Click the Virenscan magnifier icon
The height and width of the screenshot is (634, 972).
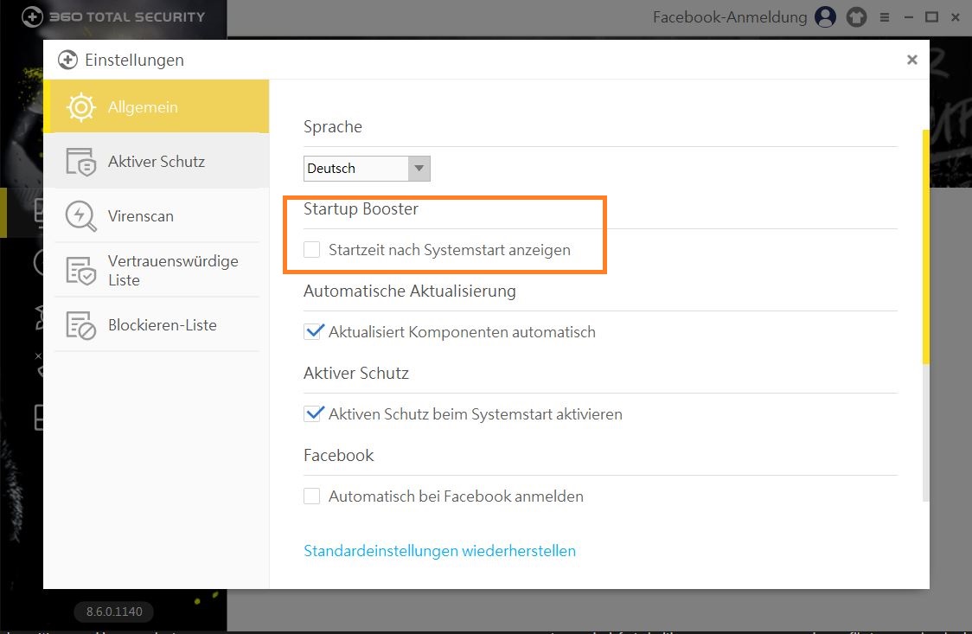point(81,216)
